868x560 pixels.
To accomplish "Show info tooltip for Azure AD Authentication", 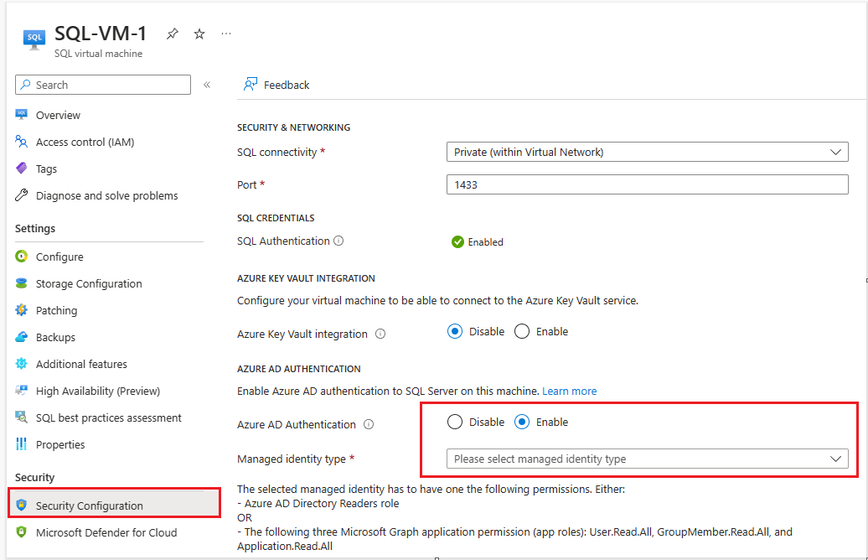I will (x=369, y=424).
